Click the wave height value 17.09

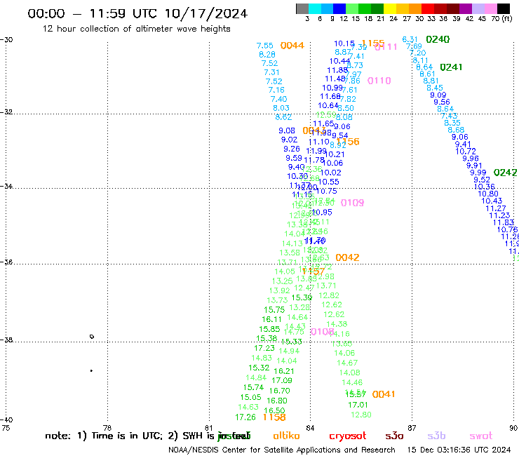[x=282, y=381]
